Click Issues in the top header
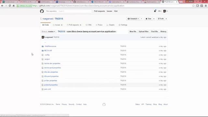The height and width of the screenshot is (117, 208). (110, 11)
